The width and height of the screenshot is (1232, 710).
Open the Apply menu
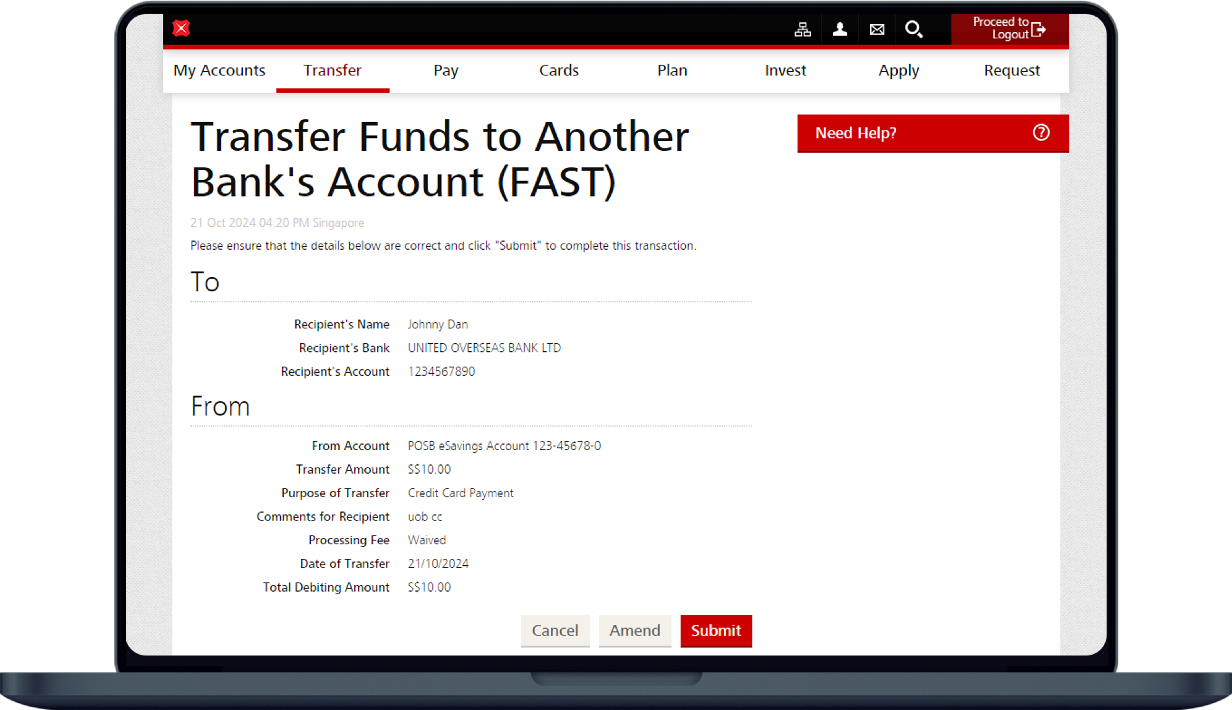[899, 71]
